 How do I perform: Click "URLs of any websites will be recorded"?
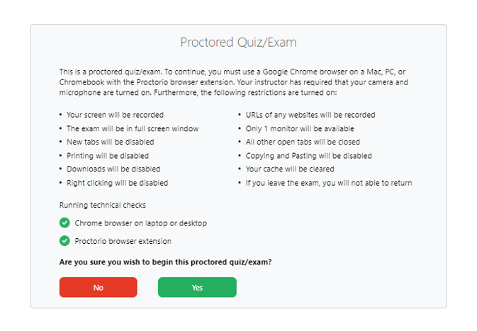(310, 115)
